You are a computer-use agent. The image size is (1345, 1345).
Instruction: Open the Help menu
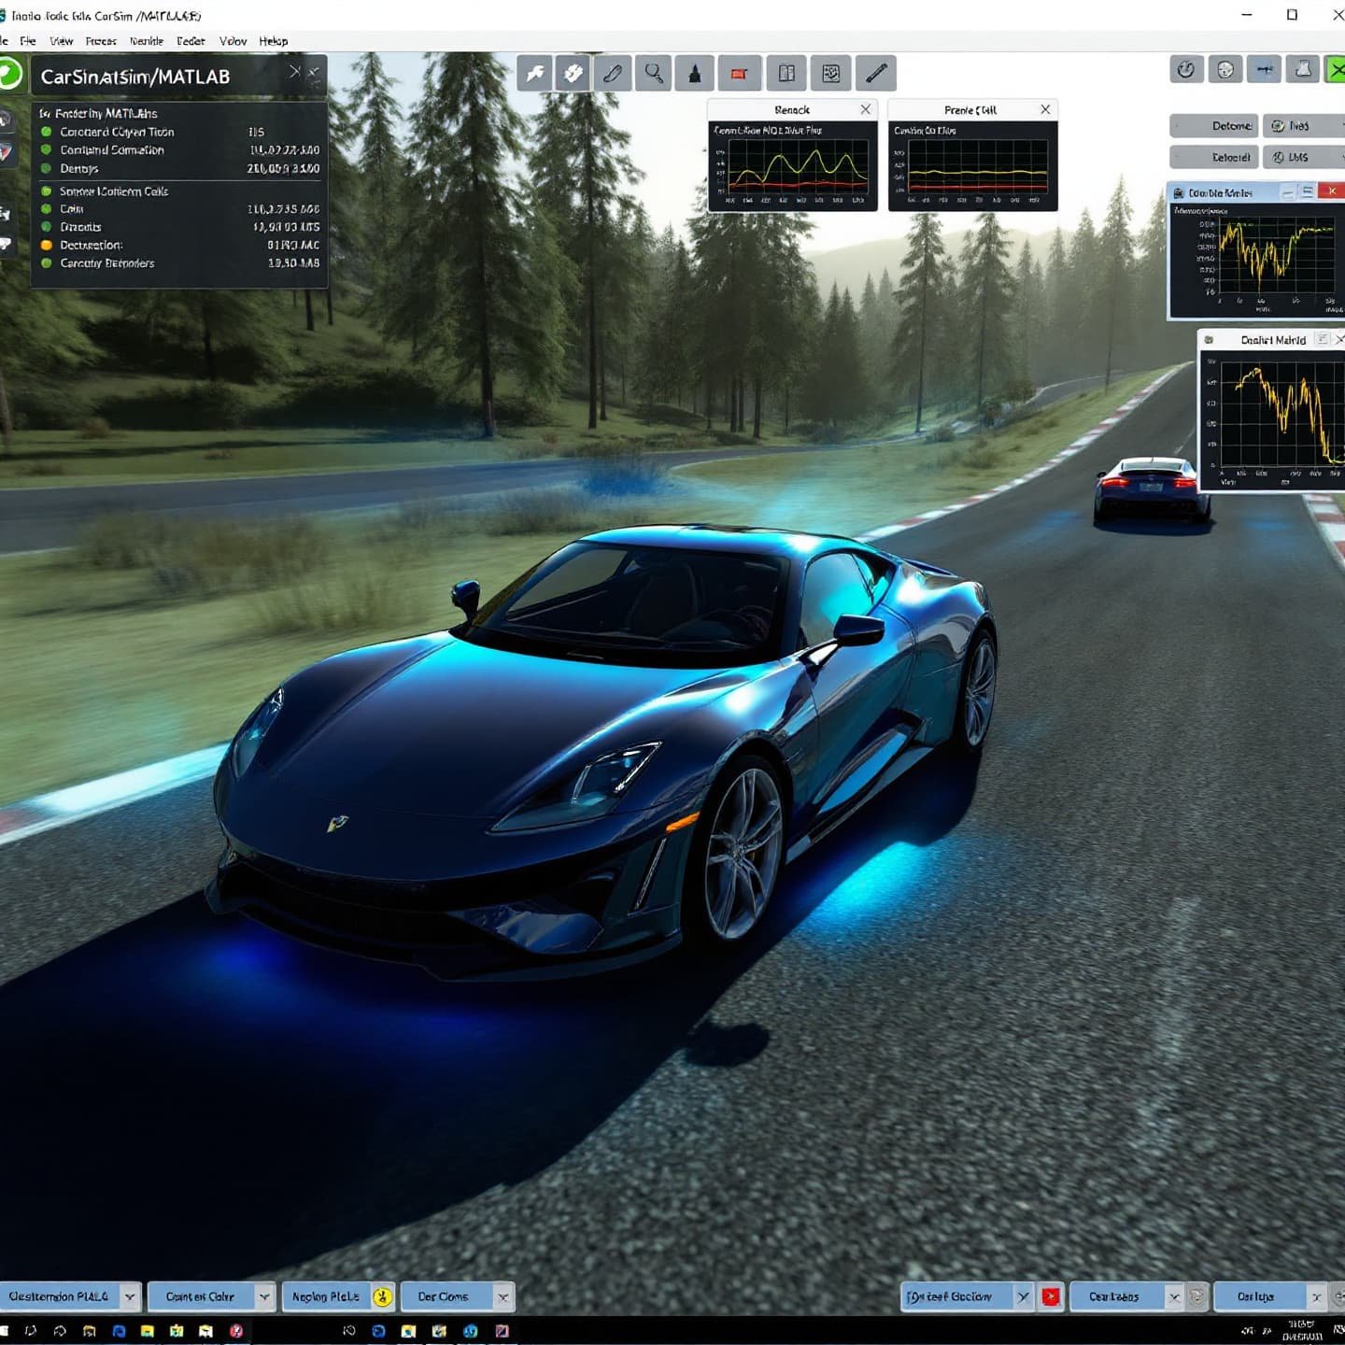(x=274, y=41)
